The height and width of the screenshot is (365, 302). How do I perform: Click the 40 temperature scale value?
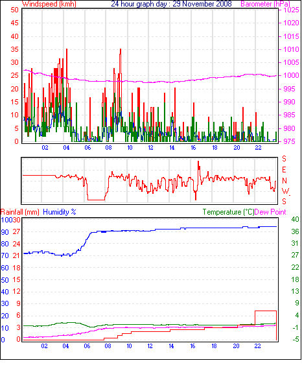coord(295,219)
